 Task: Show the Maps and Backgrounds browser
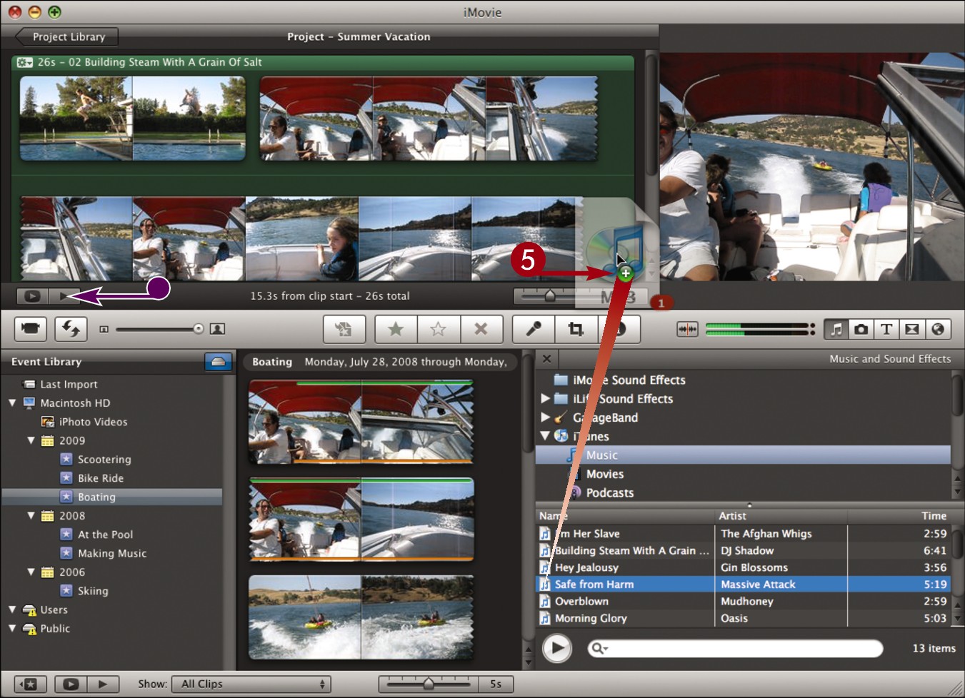[x=938, y=329]
